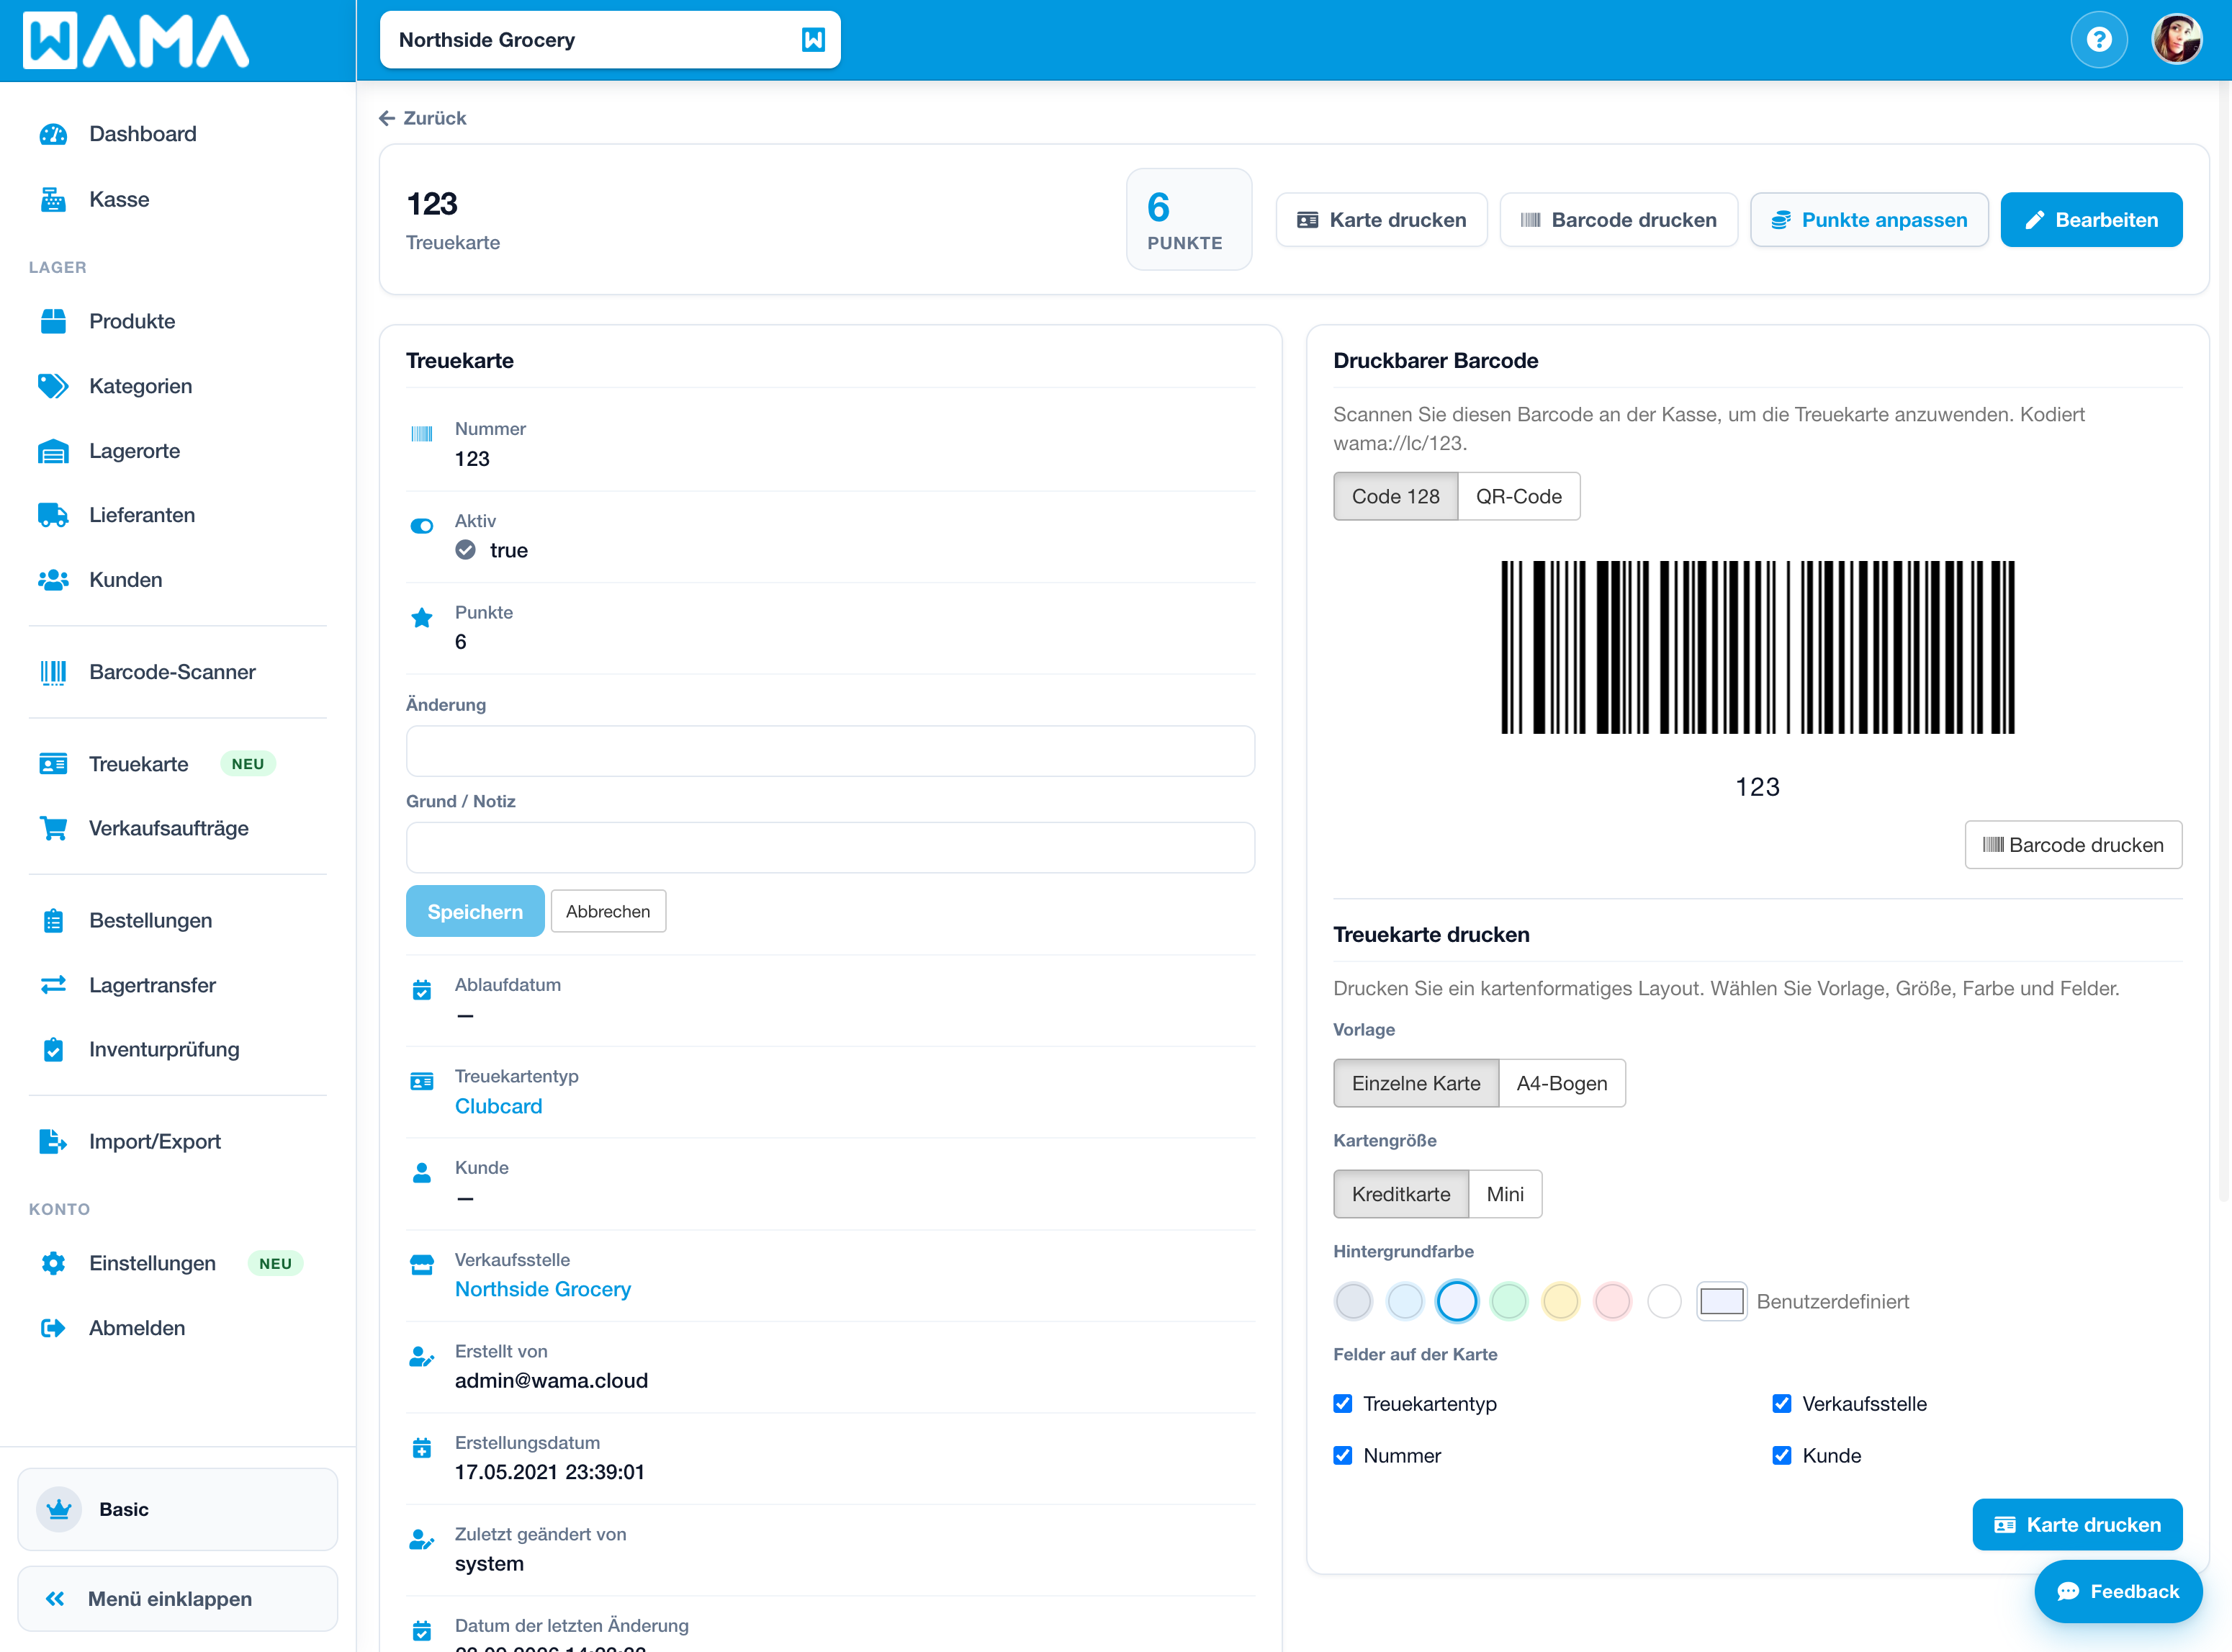Screen dimensions: 2232x1652
Task: Select the Einzelne Karte template
Action: [1416, 1083]
